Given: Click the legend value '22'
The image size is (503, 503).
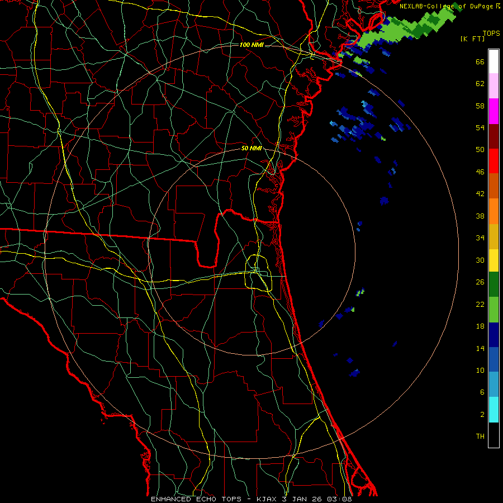Looking at the screenshot, I should (x=480, y=304).
